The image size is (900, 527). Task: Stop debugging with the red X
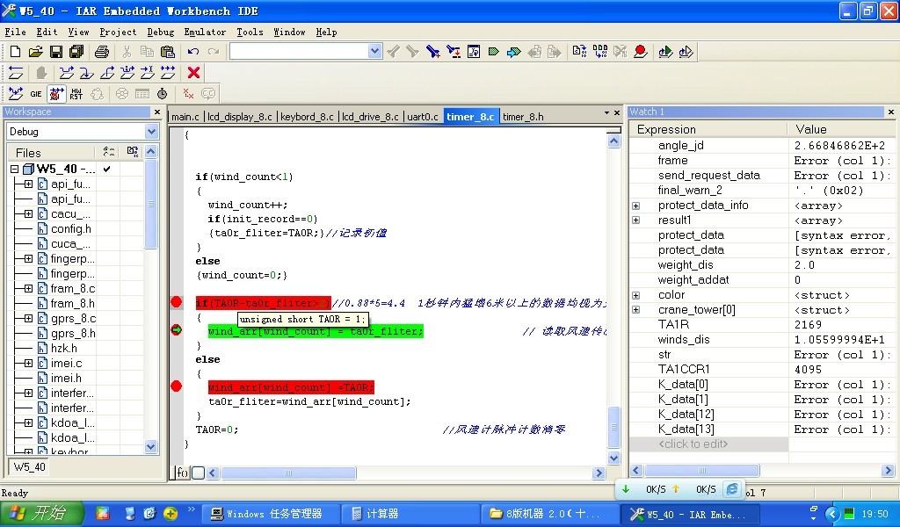click(194, 73)
